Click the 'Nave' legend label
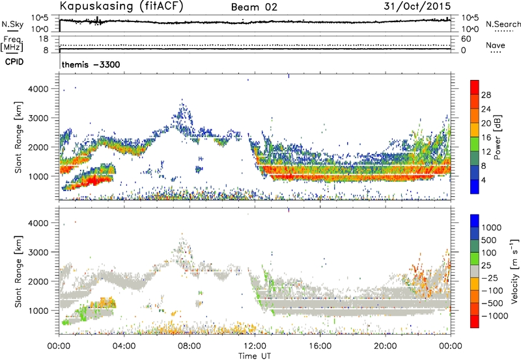The width and height of the screenshot is (521, 360). coord(496,45)
